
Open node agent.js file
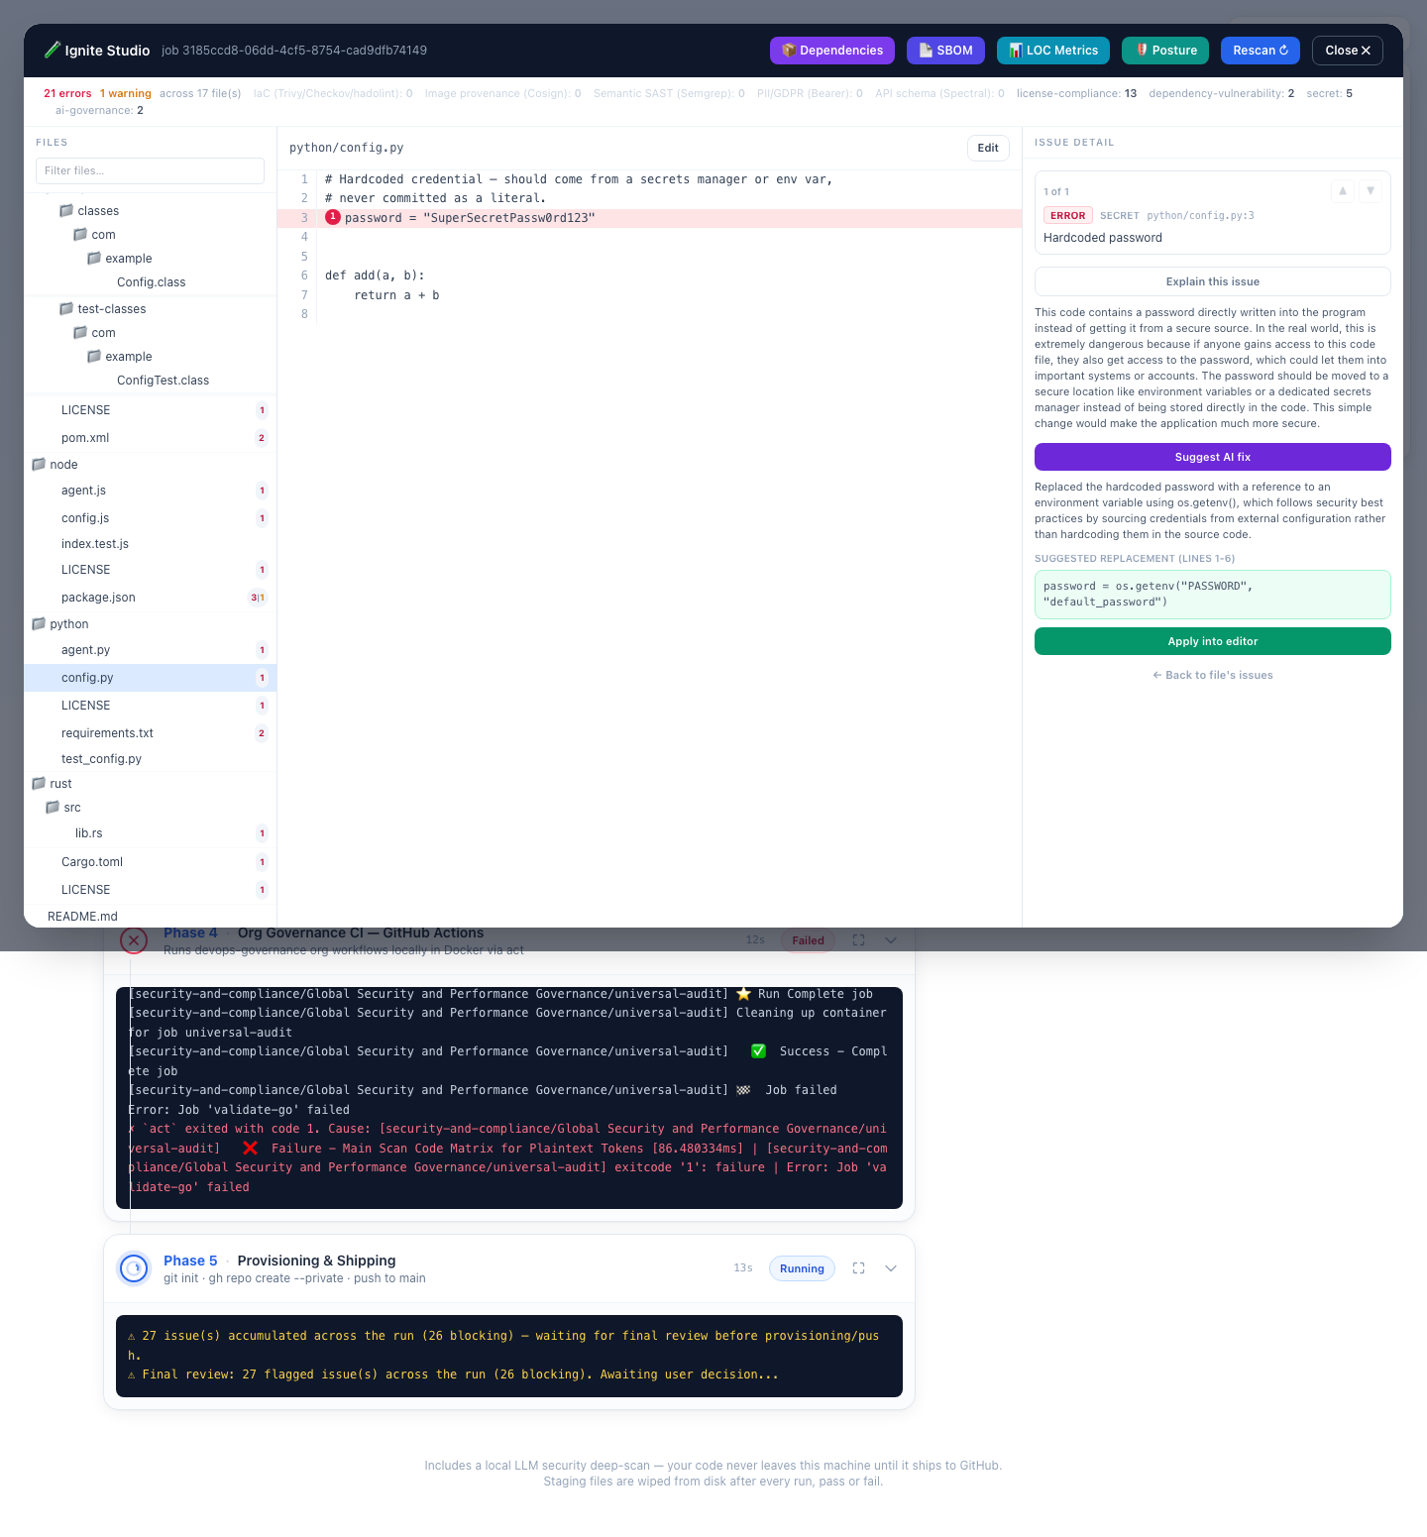150,491
